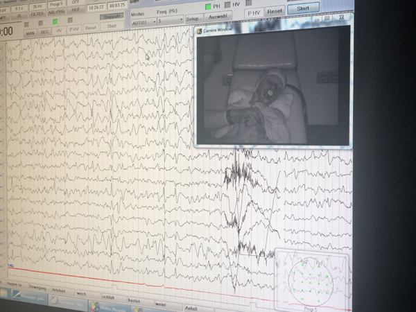Image resolution: width=416 pixels, height=312 pixels.
Task: Select the 10:26:22 clock field
Action: (96, 8)
